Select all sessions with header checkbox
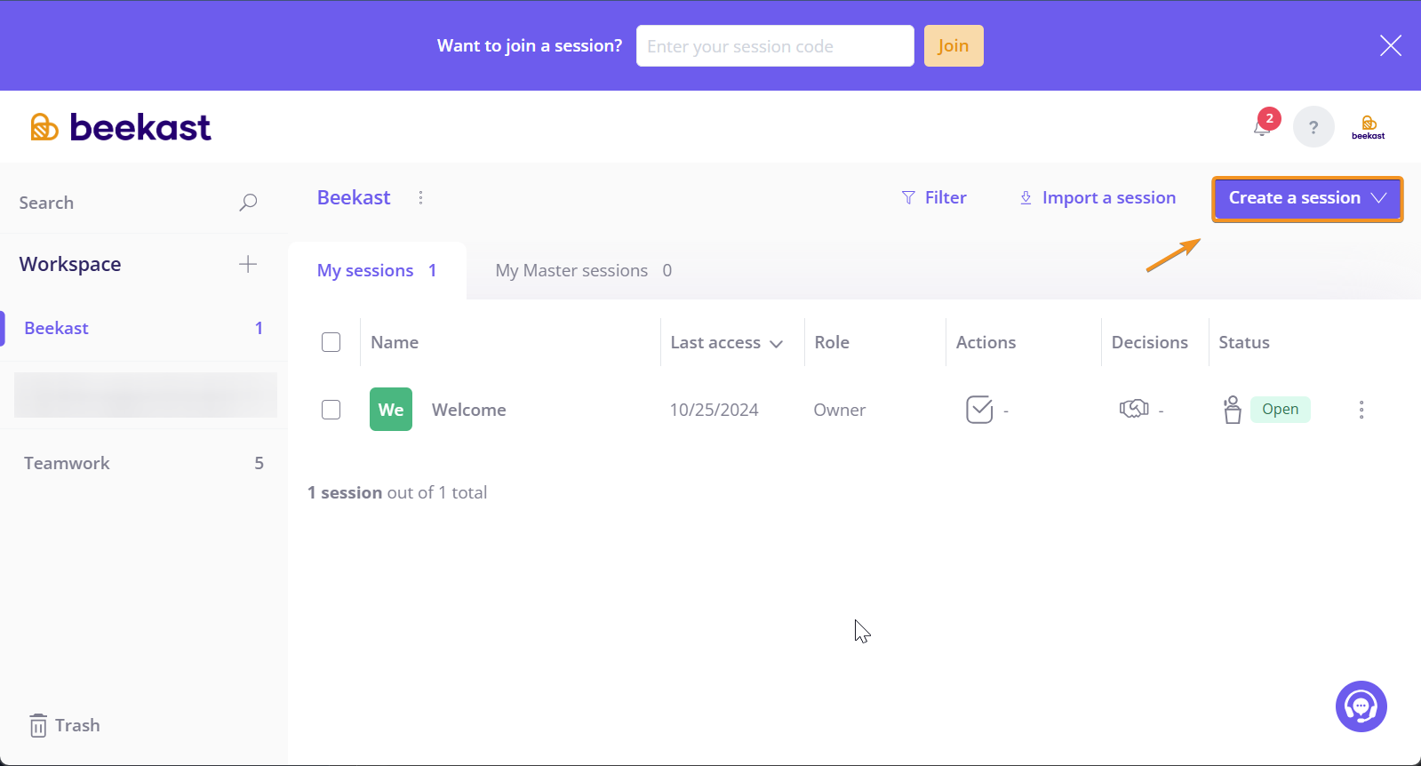 pyautogui.click(x=331, y=342)
